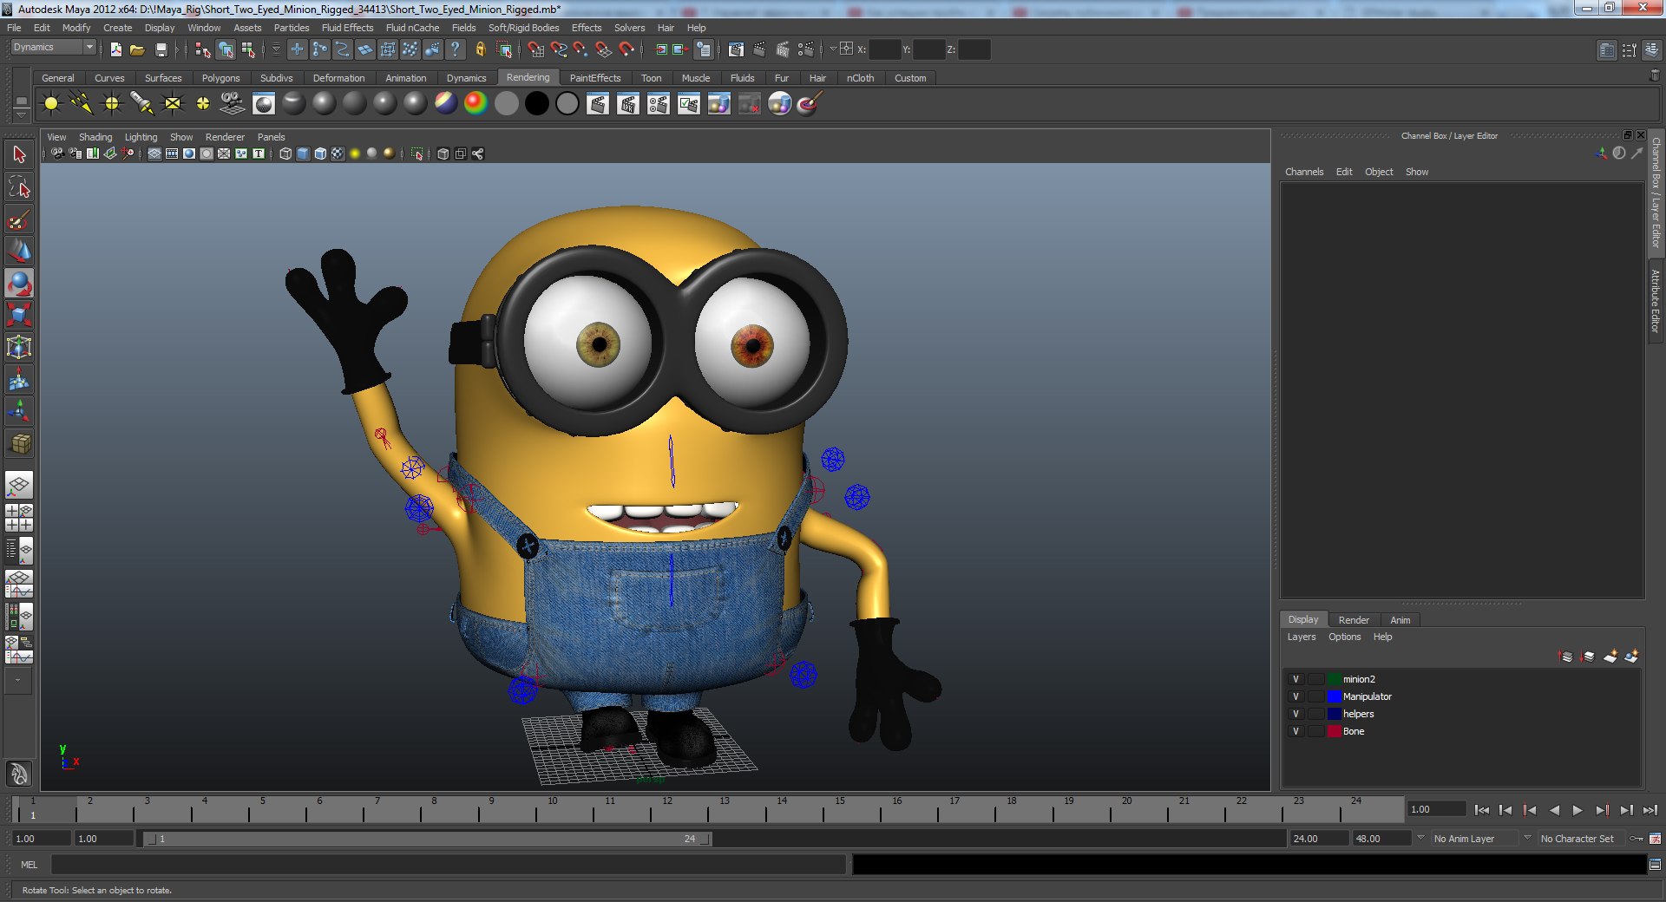Click the black surface shader ball
The image size is (1666, 902).
click(x=537, y=104)
